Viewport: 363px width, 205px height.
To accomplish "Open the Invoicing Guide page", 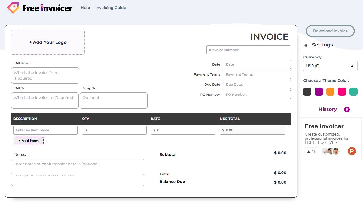I will coord(111,8).
